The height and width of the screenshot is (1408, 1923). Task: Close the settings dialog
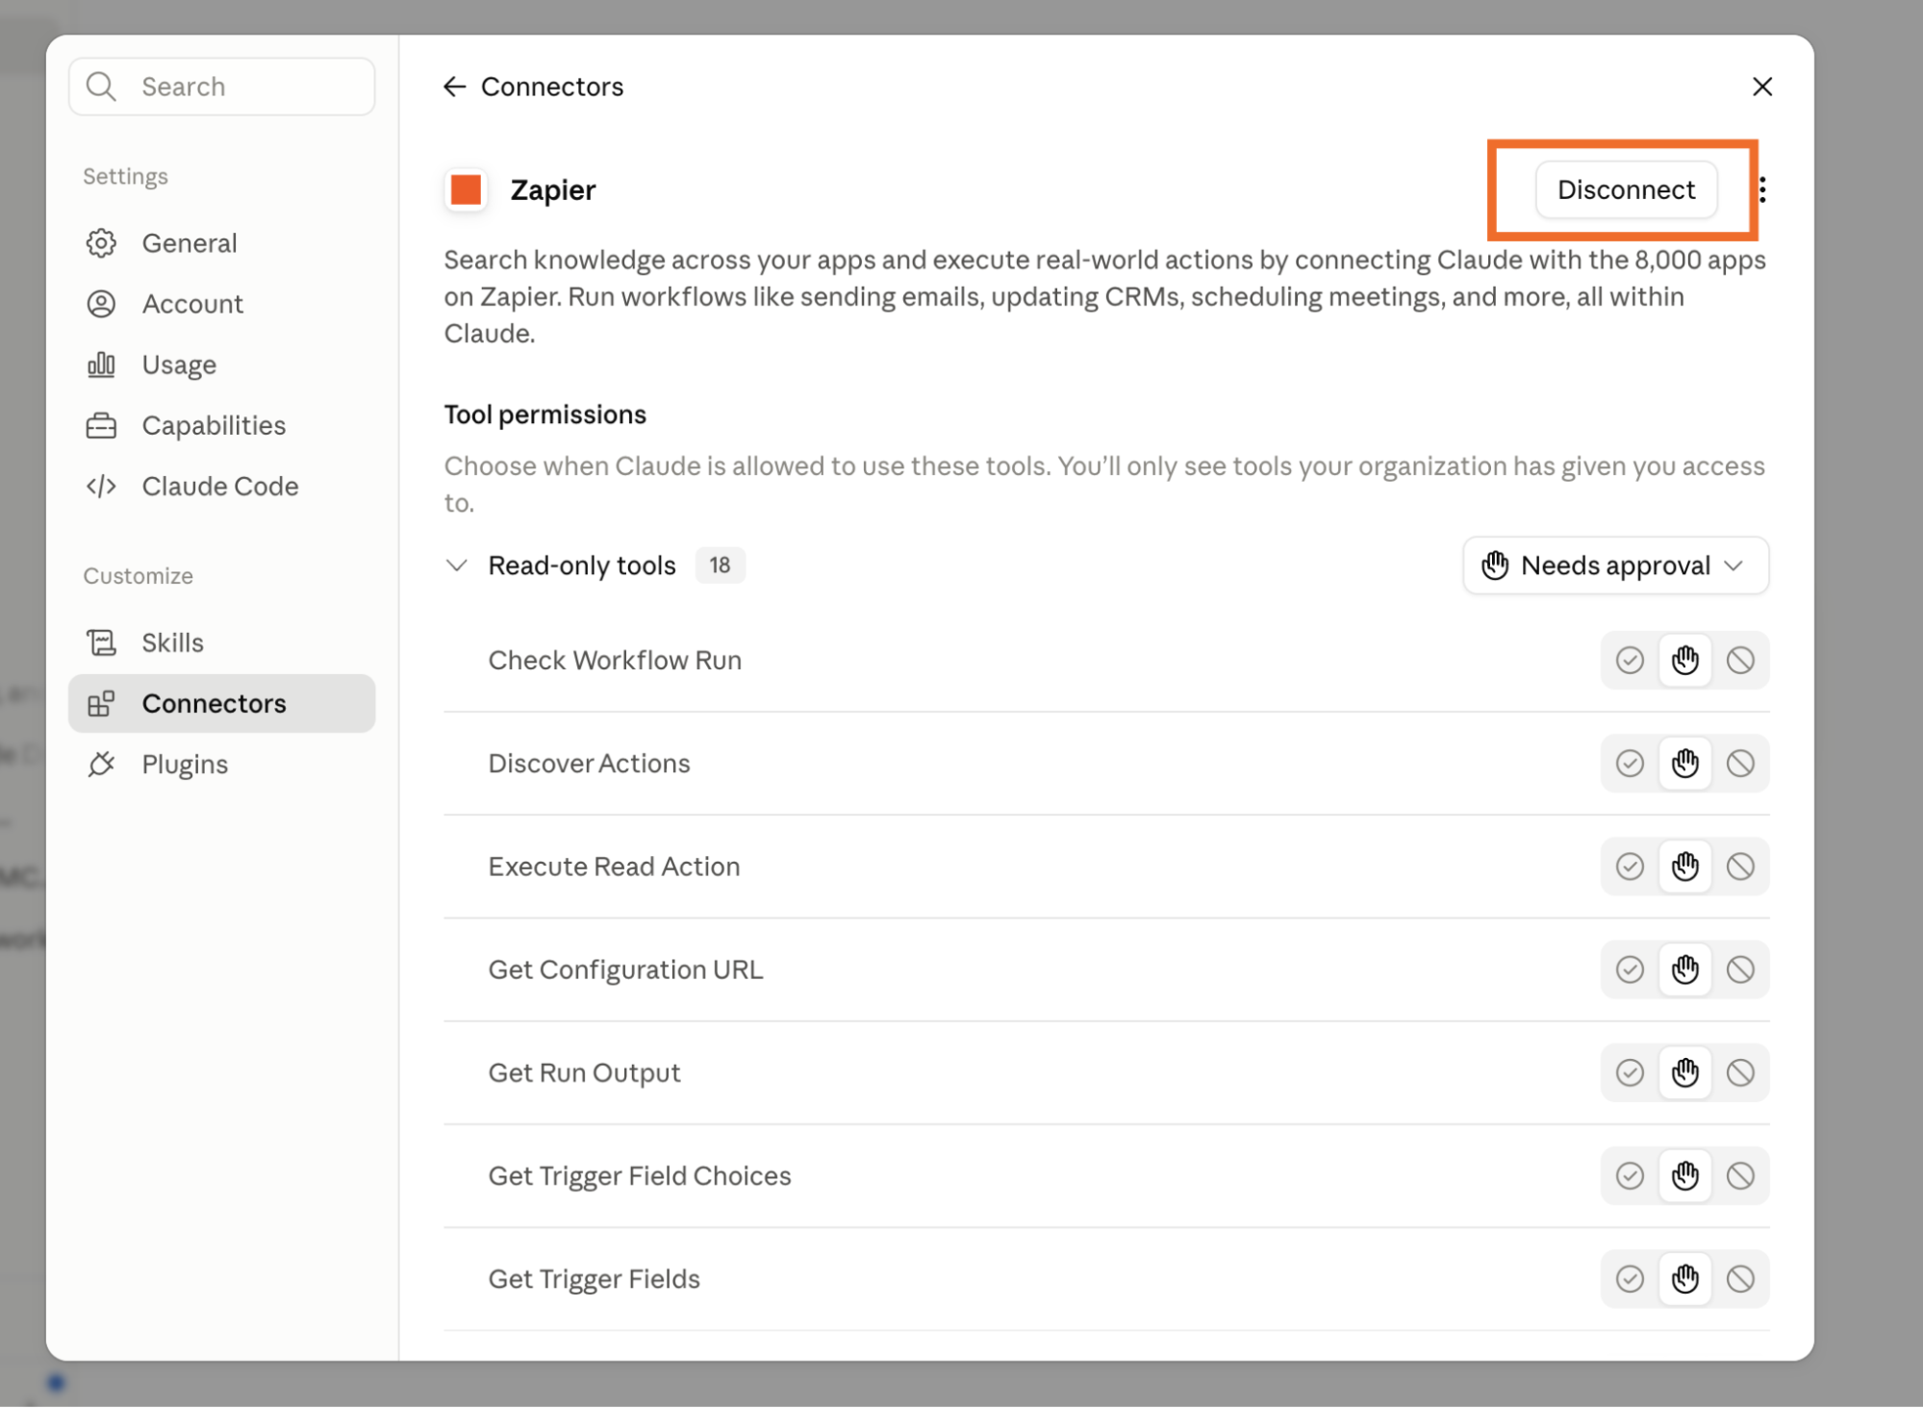point(1762,87)
